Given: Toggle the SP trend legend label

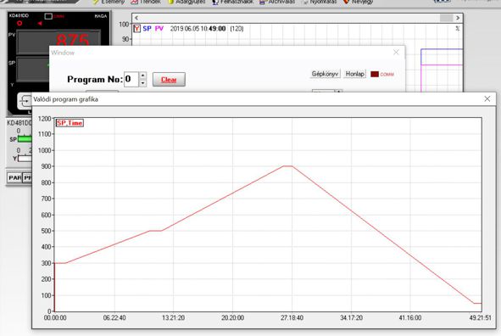Looking at the screenshot, I should (x=147, y=29).
